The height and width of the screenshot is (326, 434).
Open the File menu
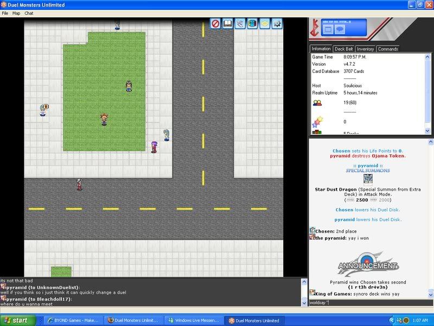tap(5, 13)
